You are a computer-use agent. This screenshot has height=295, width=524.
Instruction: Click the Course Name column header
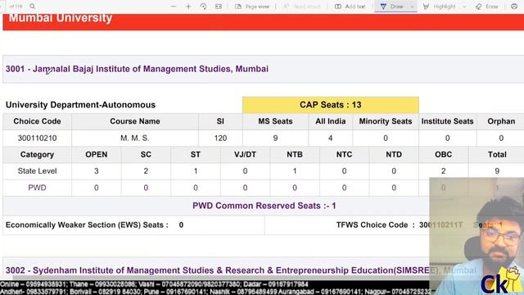(134, 121)
